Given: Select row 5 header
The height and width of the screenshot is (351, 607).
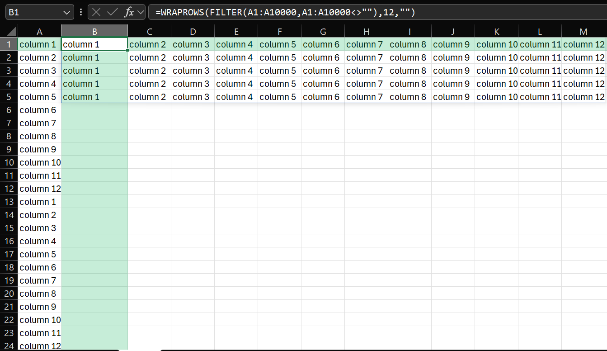Looking at the screenshot, I should tap(9, 97).
